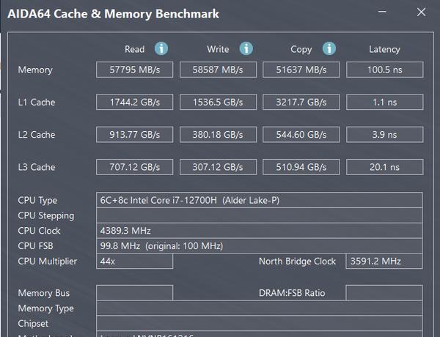Select the L2 Cache Write 380.18 GB/s box

[x=218, y=135]
